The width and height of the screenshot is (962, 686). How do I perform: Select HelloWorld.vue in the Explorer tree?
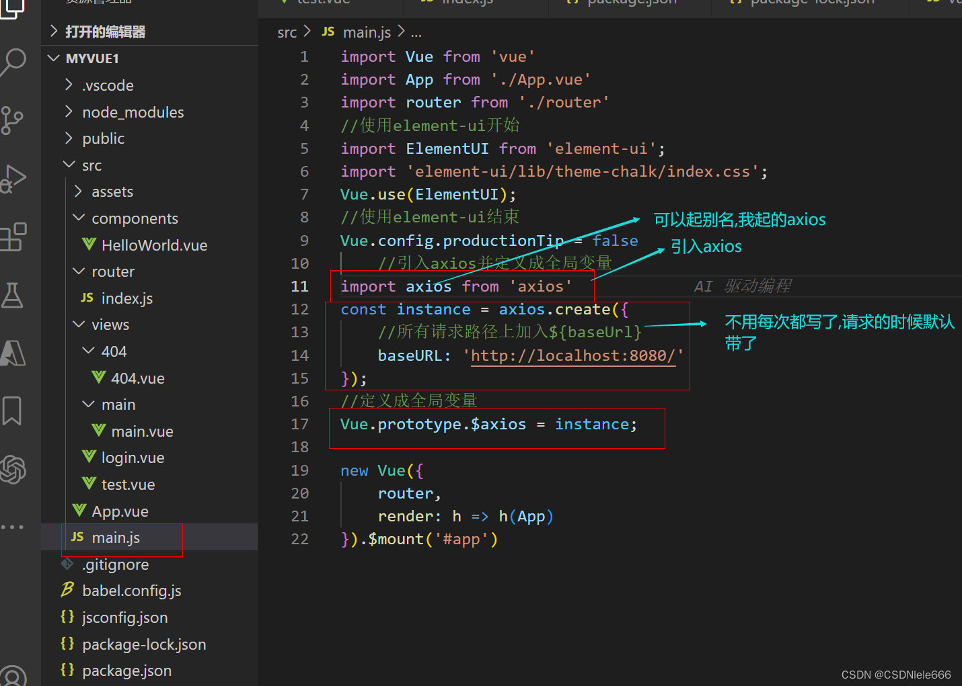coord(154,245)
